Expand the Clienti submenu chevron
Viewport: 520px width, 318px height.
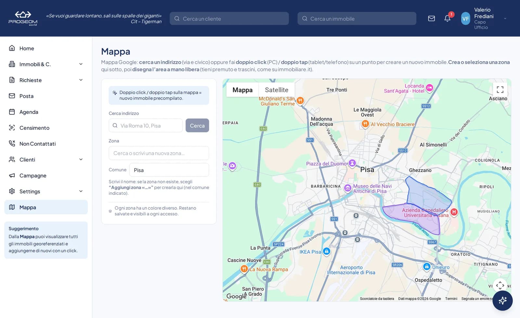81,159
